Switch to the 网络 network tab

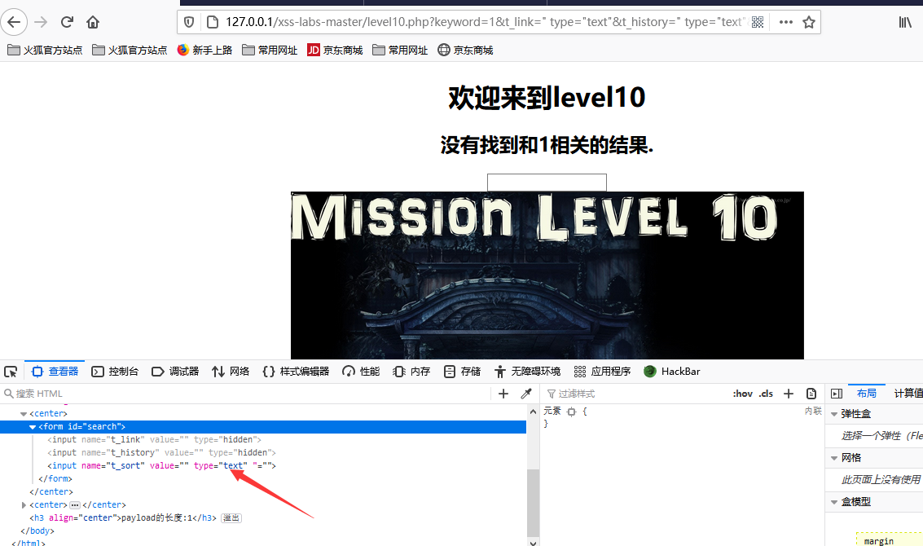pyautogui.click(x=231, y=372)
